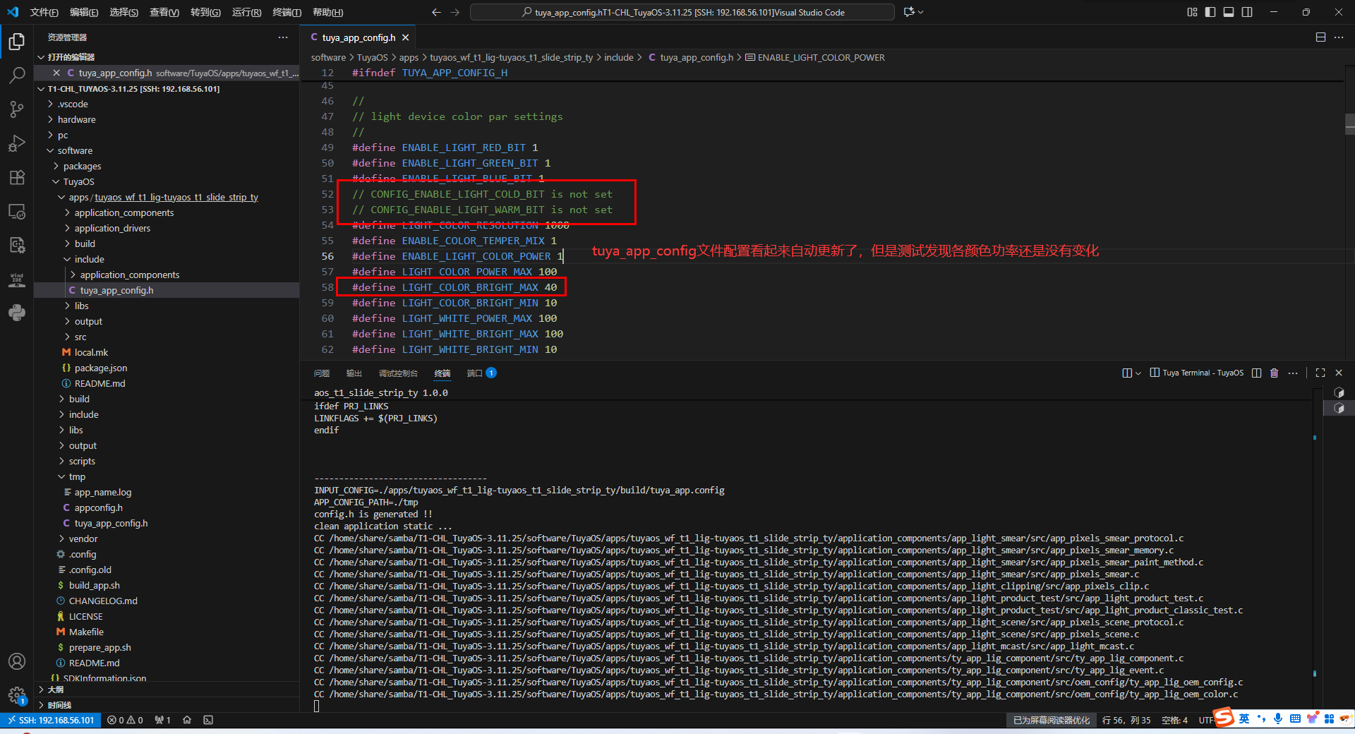Switch to the 输出 panel tab

pyautogui.click(x=354, y=373)
